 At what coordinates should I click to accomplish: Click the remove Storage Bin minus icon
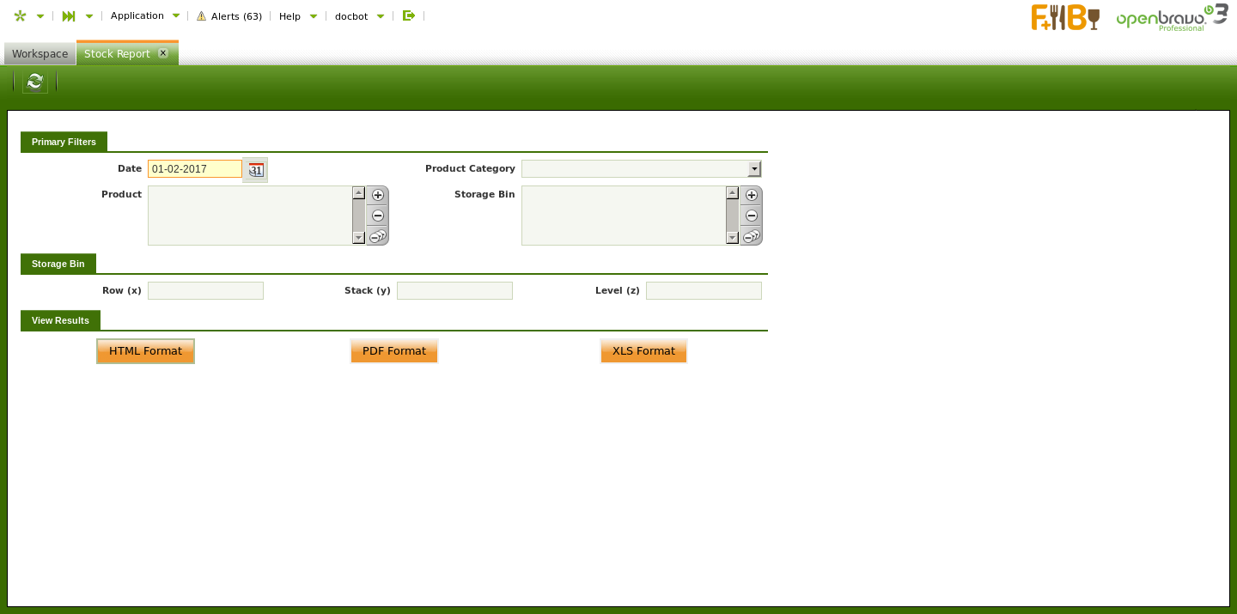752,216
